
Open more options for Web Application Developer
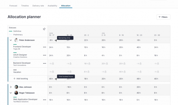point(45,100)
